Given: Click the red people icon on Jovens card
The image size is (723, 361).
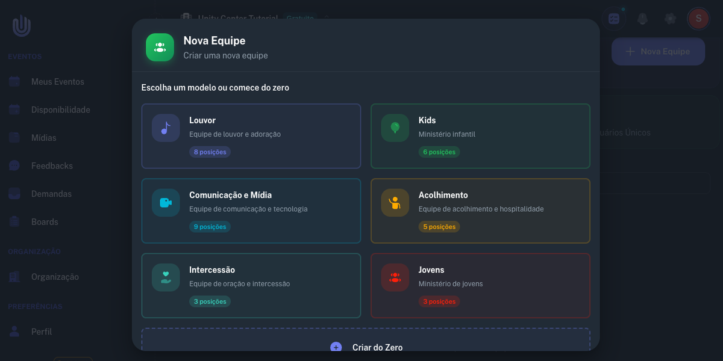Looking at the screenshot, I should point(395,277).
